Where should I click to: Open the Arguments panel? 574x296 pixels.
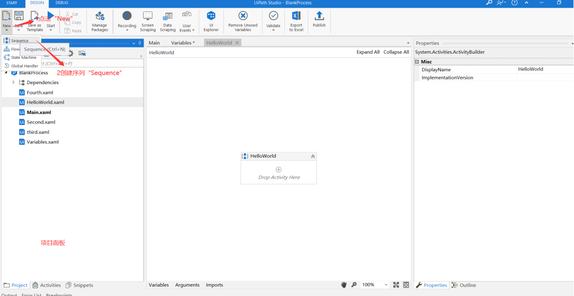point(188,285)
